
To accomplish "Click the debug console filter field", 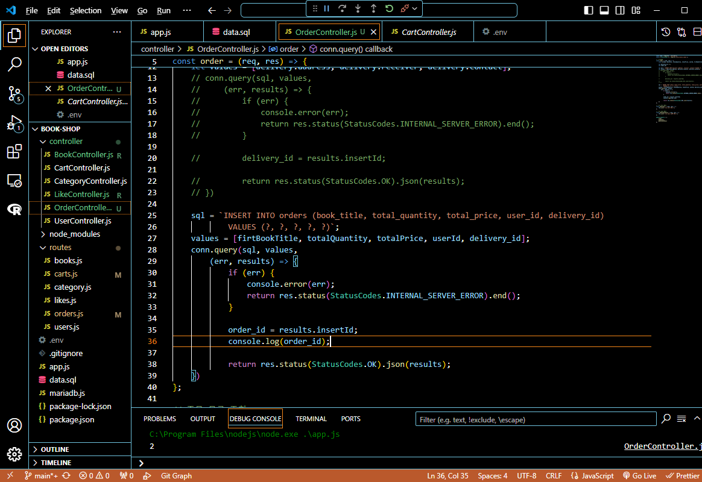I will [x=536, y=419].
